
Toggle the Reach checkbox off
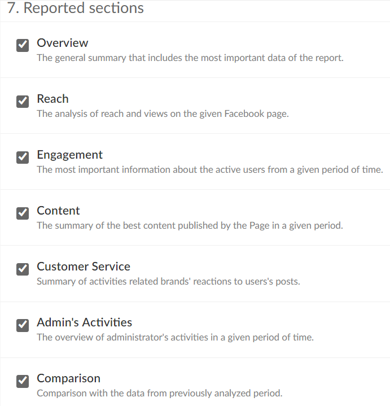[23, 102]
